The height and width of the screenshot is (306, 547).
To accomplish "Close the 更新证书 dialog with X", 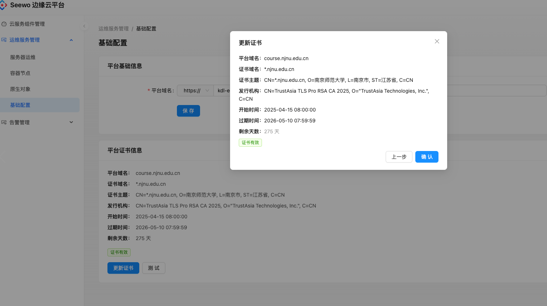I will click(437, 41).
